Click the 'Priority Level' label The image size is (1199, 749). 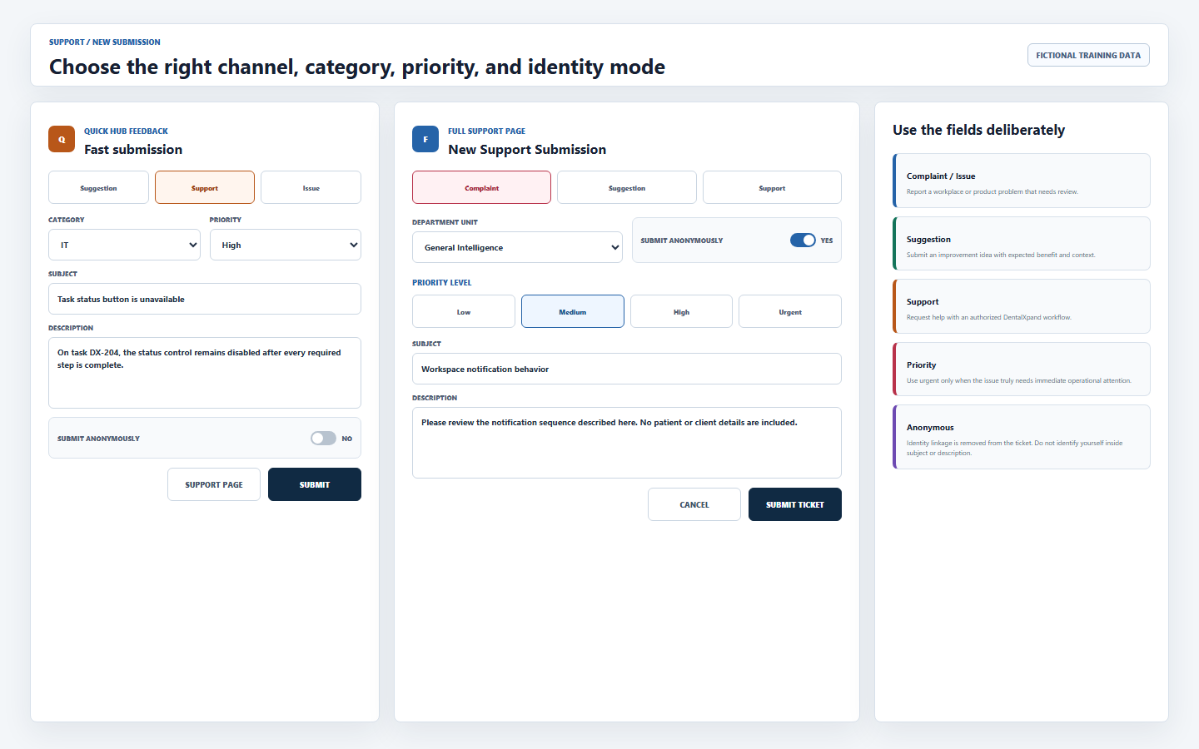click(x=442, y=282)
